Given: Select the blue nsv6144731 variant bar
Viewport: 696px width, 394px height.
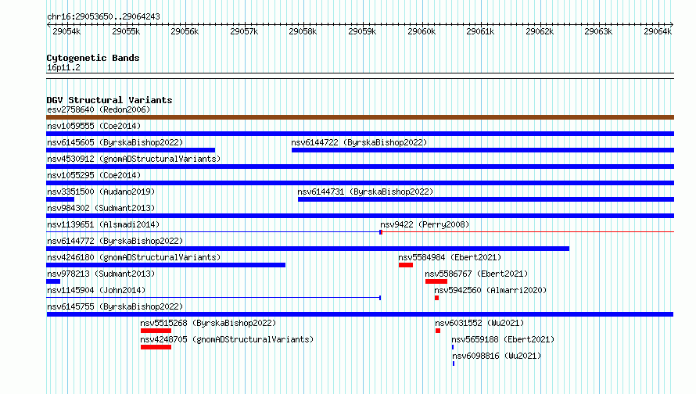Looking at the screenshot, I should coord(486,199).
